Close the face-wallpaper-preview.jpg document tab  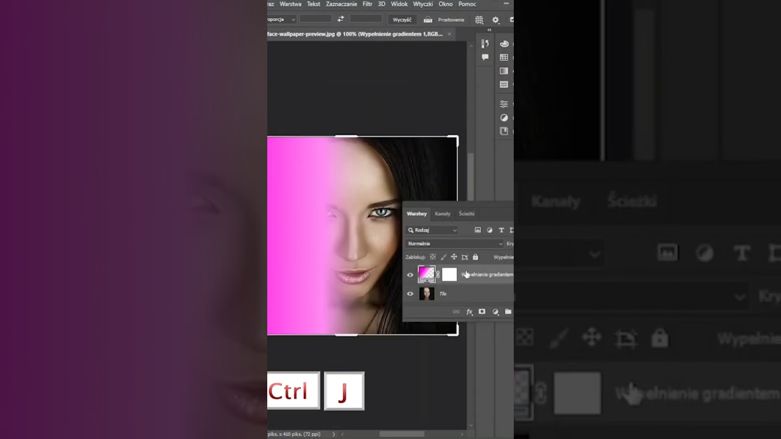[x=450, y=34]
